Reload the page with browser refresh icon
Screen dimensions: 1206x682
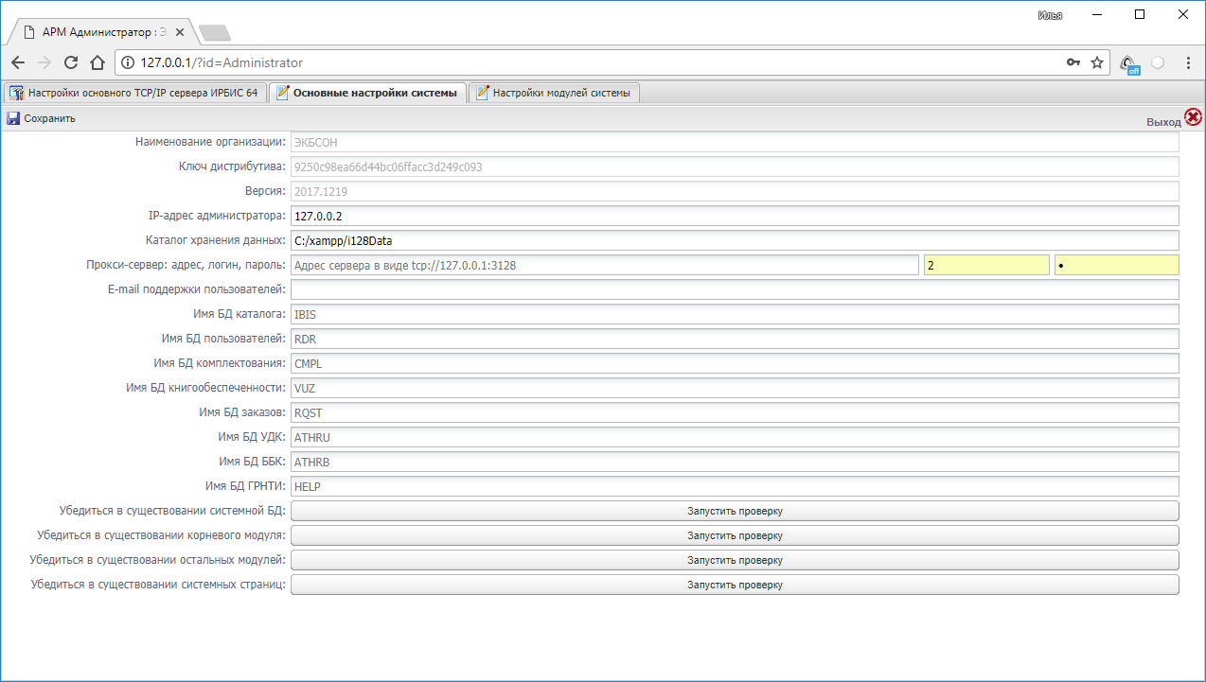(x=71, y=62)
